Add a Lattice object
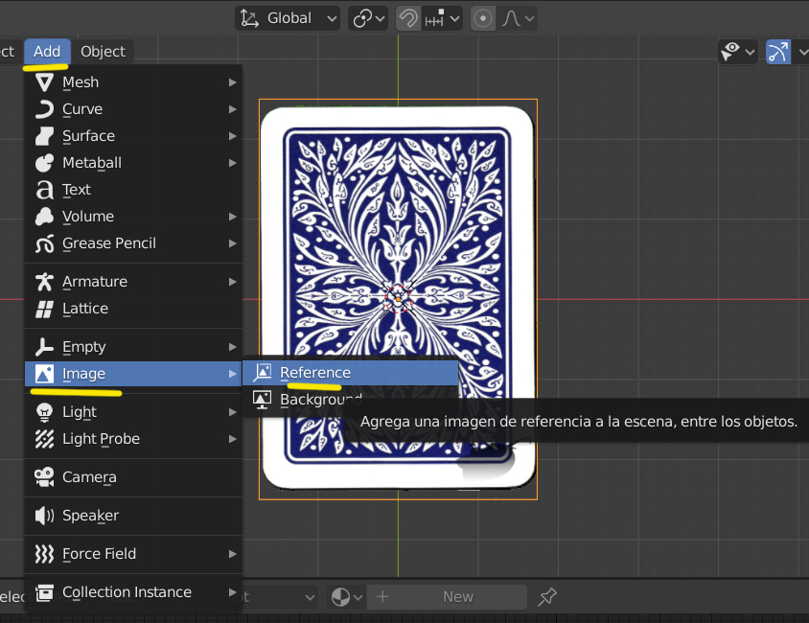 tap(133, 309)
